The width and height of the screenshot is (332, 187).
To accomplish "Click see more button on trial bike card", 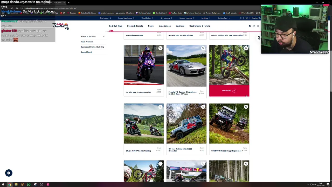I will coord(229,91).
